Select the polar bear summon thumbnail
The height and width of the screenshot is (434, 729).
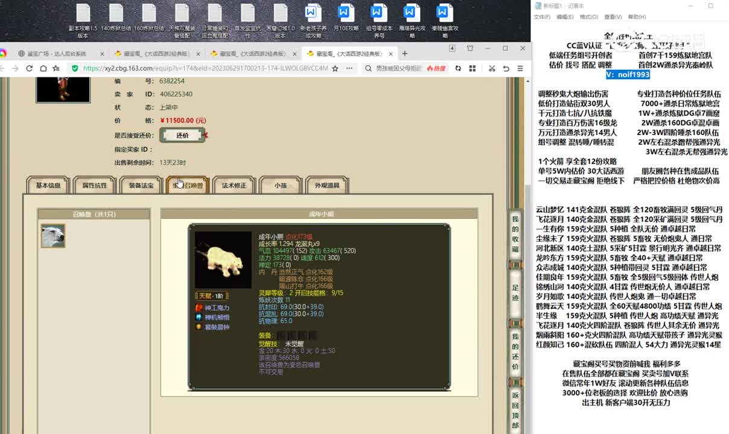point(53,236)
